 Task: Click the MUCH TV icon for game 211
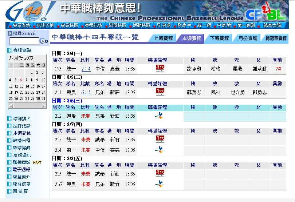pyautogui.click(x=160, y=92)
